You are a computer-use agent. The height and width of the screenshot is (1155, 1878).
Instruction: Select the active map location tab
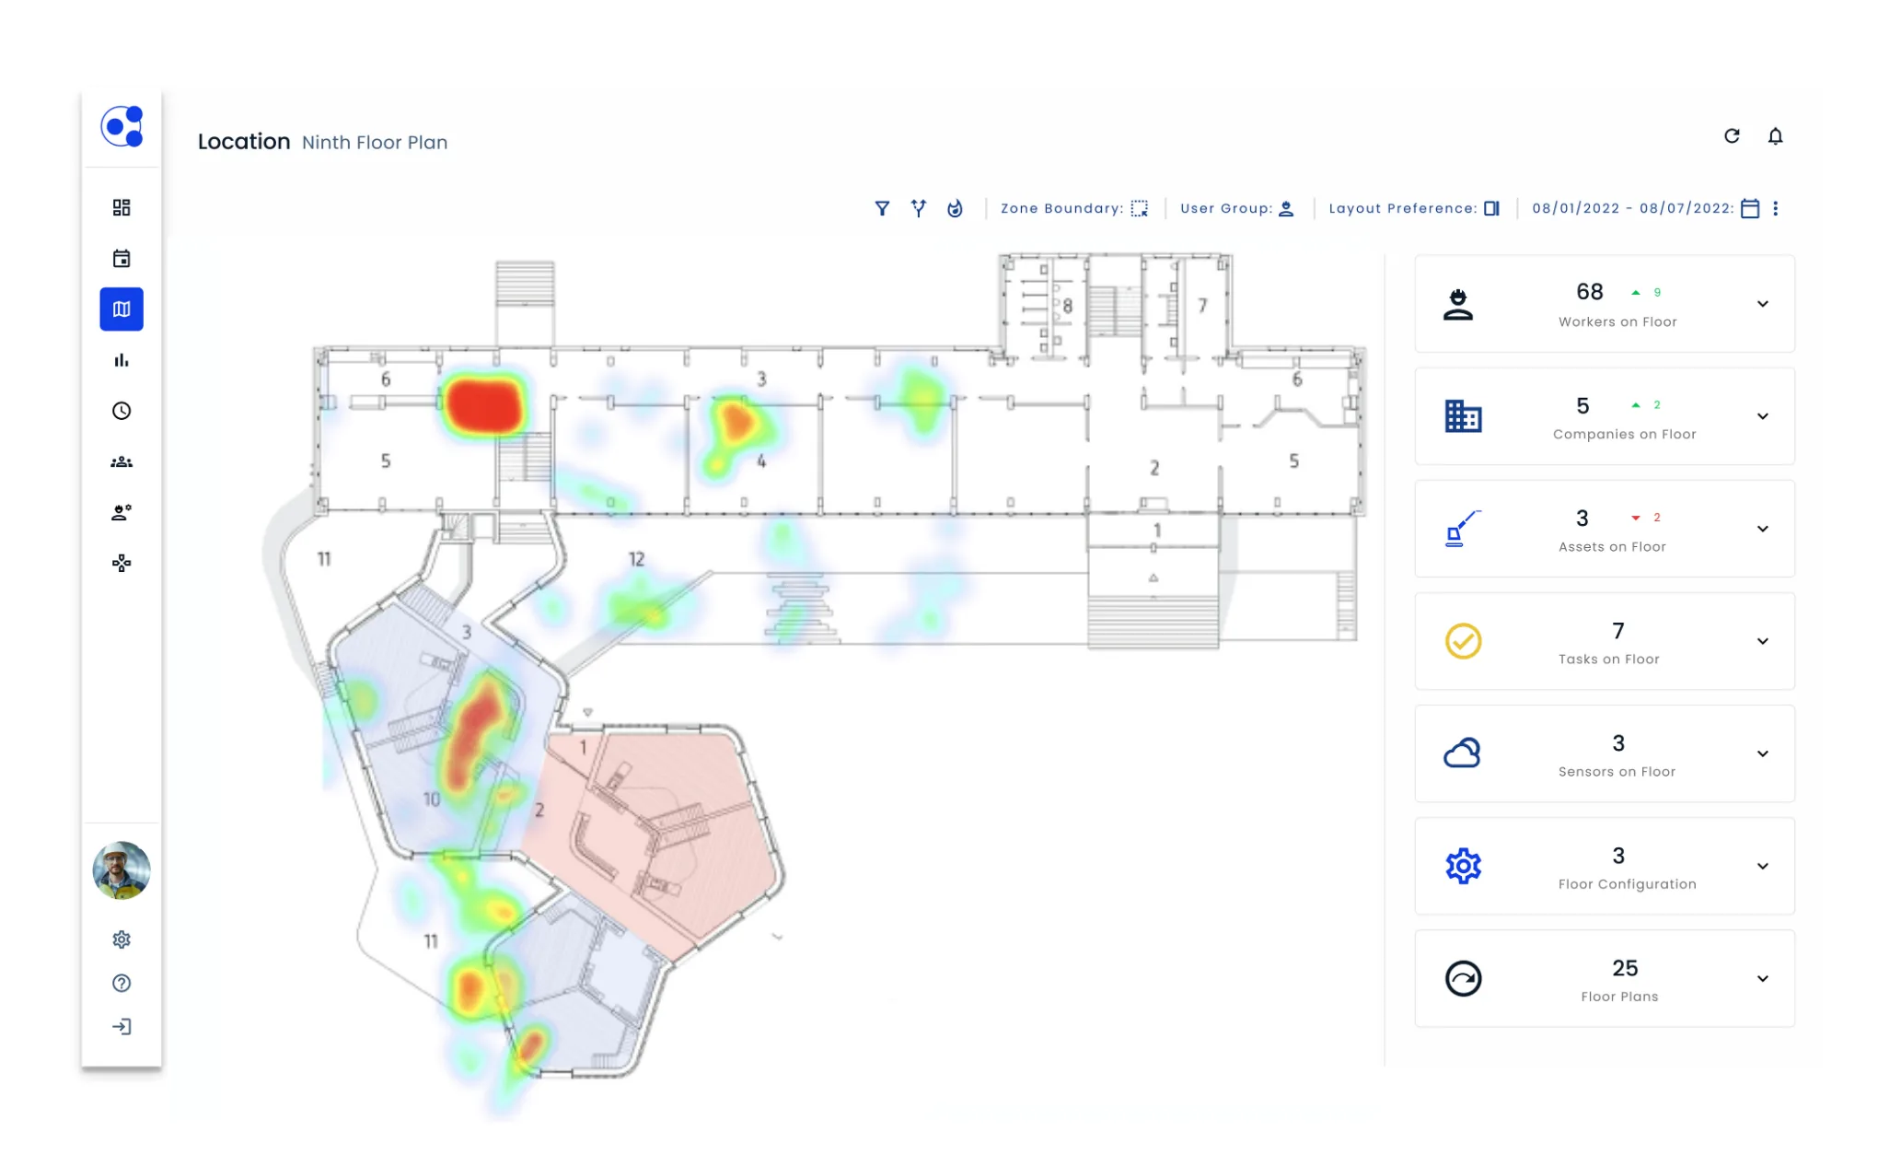(x=122, y=309)
